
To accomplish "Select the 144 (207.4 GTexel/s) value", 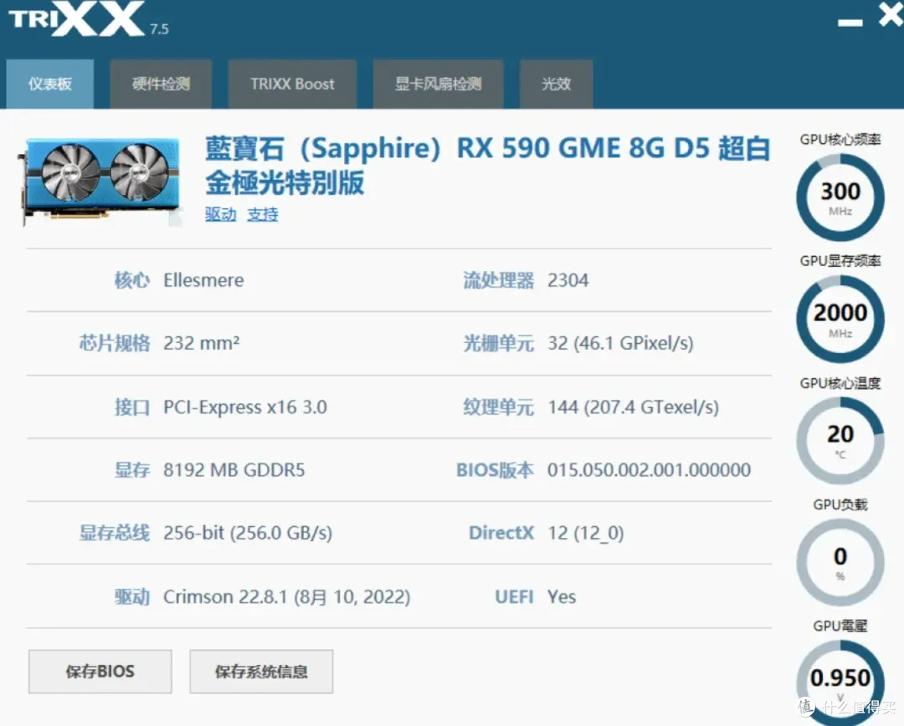I will click(x=633, y=407).
